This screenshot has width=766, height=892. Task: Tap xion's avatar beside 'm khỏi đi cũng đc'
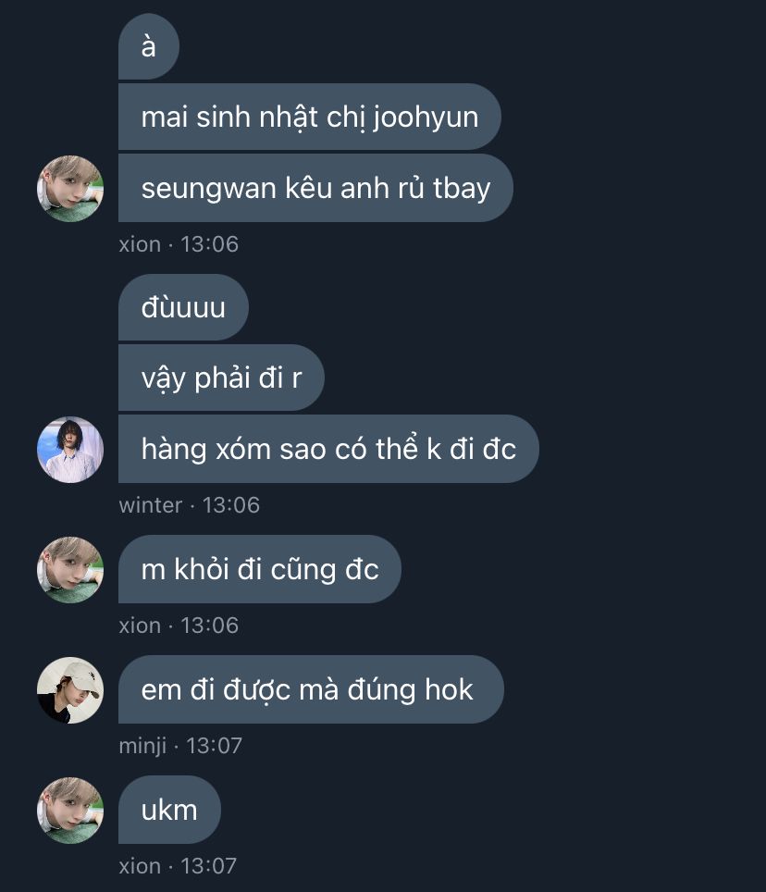pyautogui.click(x=70, y=569)
